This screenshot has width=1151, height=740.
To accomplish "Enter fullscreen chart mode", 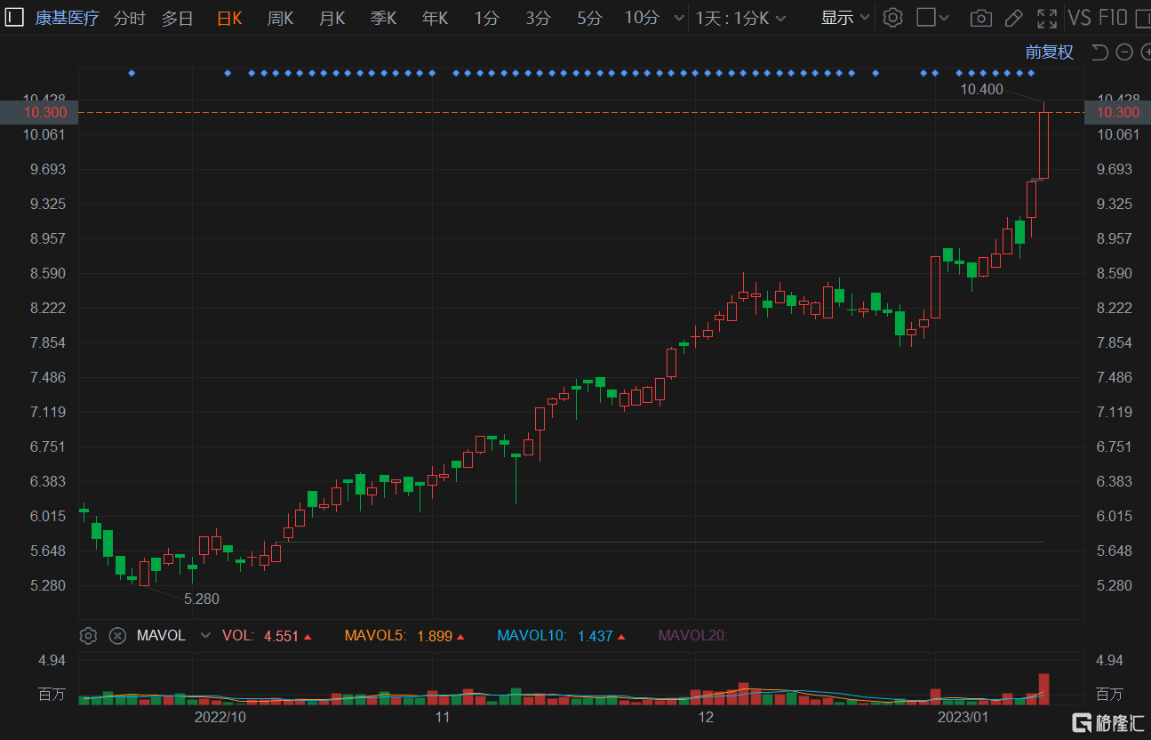I will tap(1048, 18).
